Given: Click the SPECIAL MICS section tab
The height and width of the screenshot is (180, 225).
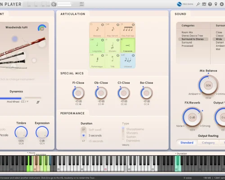Looking at the screenshot, I should coord(72,73).
